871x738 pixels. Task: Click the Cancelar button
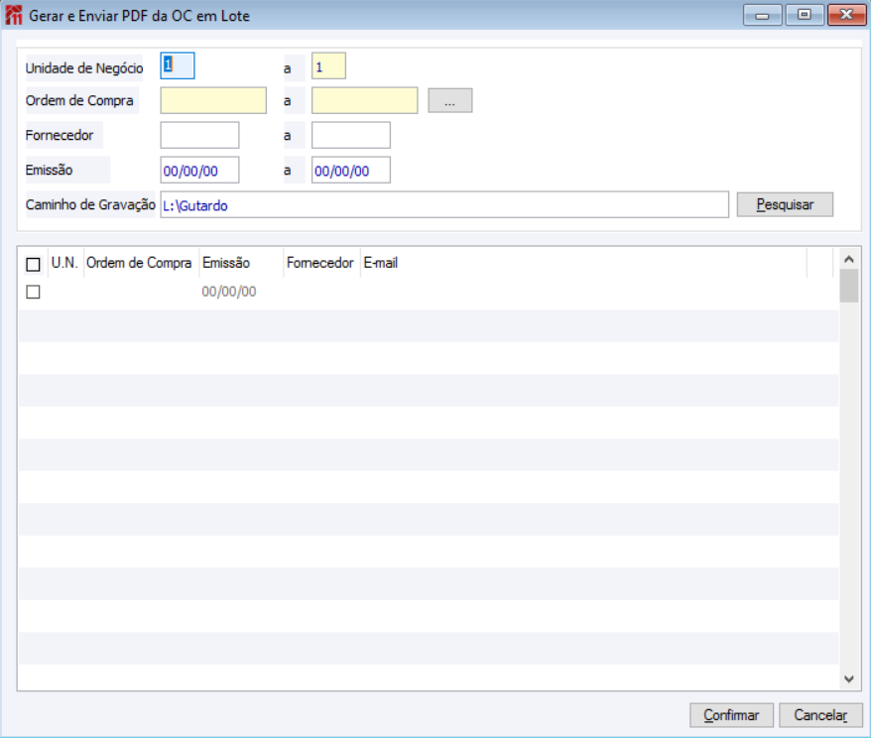tap(820, 715)
